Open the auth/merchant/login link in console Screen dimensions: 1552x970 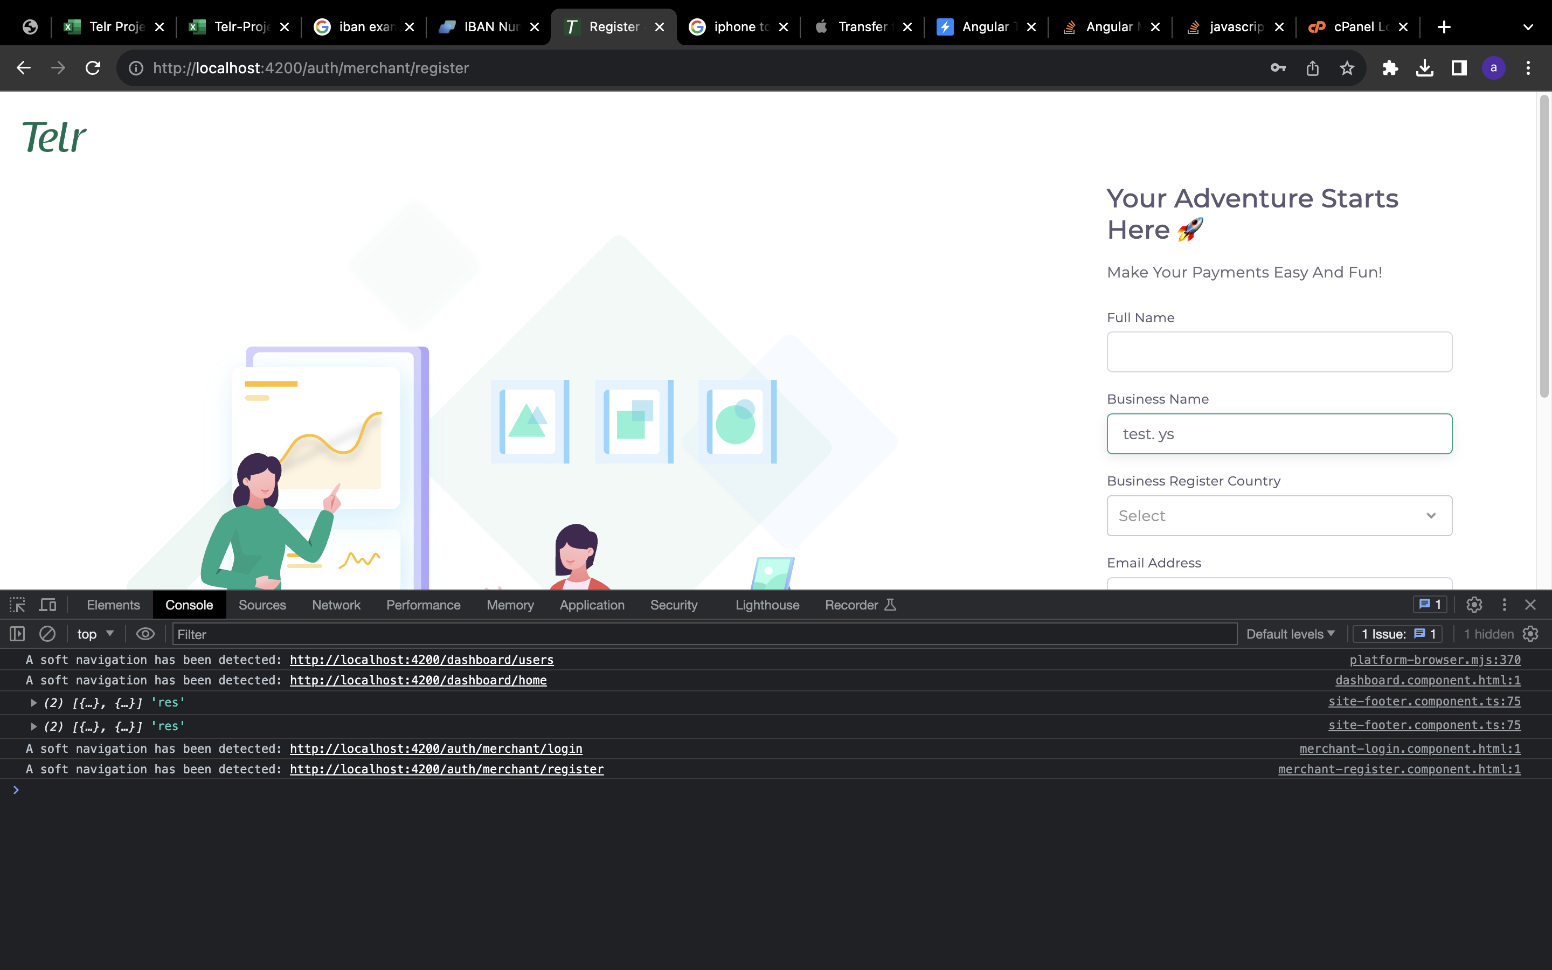tap(436, 749)
